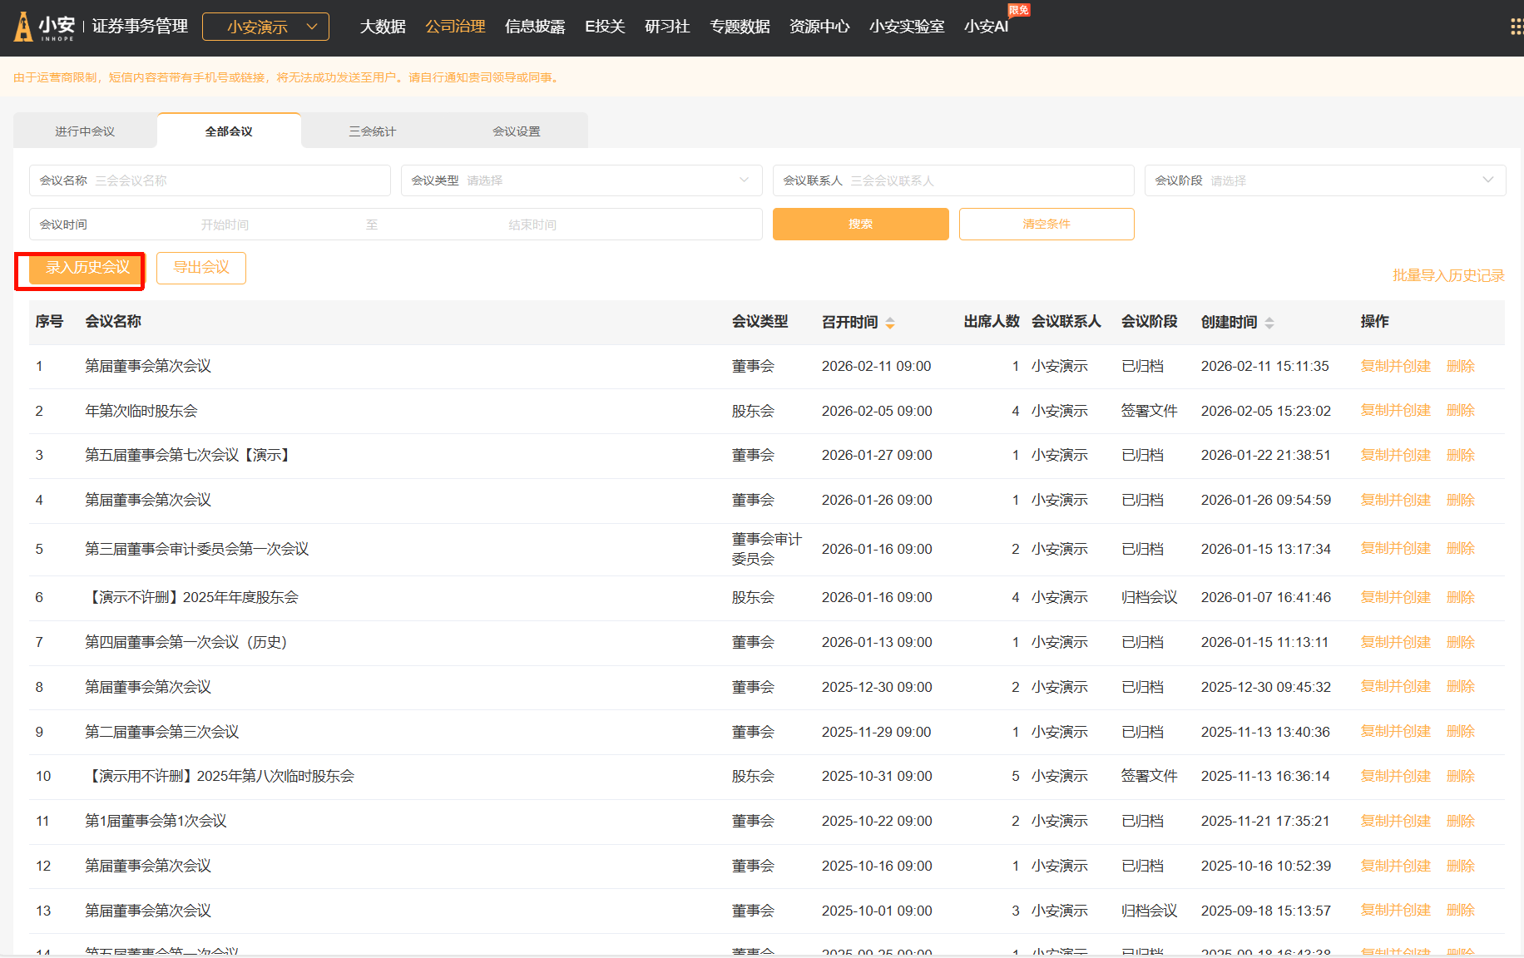
Task: Click into the 会议名称 search field
Action: tap(237, 180)
